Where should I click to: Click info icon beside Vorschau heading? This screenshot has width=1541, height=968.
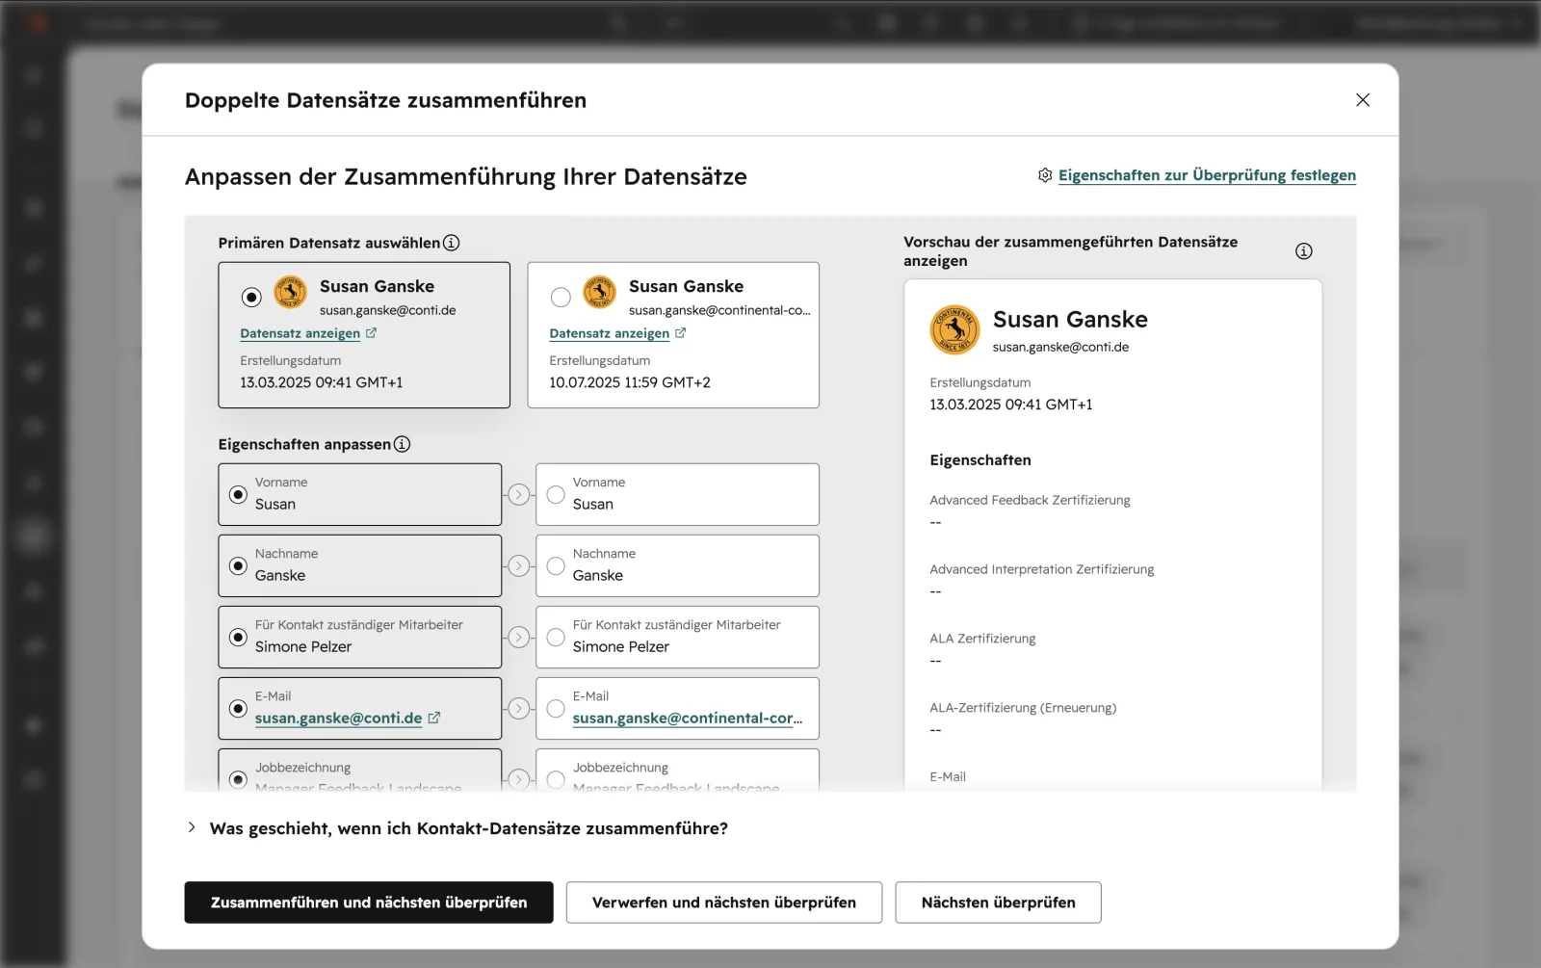pos(1303,251)
